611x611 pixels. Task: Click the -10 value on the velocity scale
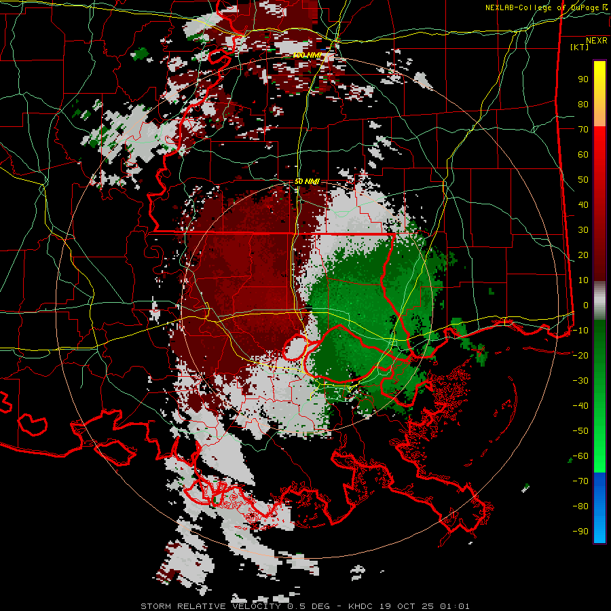tap(580, 331)
